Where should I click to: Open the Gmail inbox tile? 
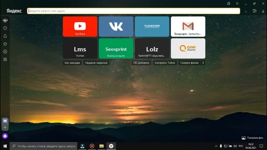click(x=188, y=27)
